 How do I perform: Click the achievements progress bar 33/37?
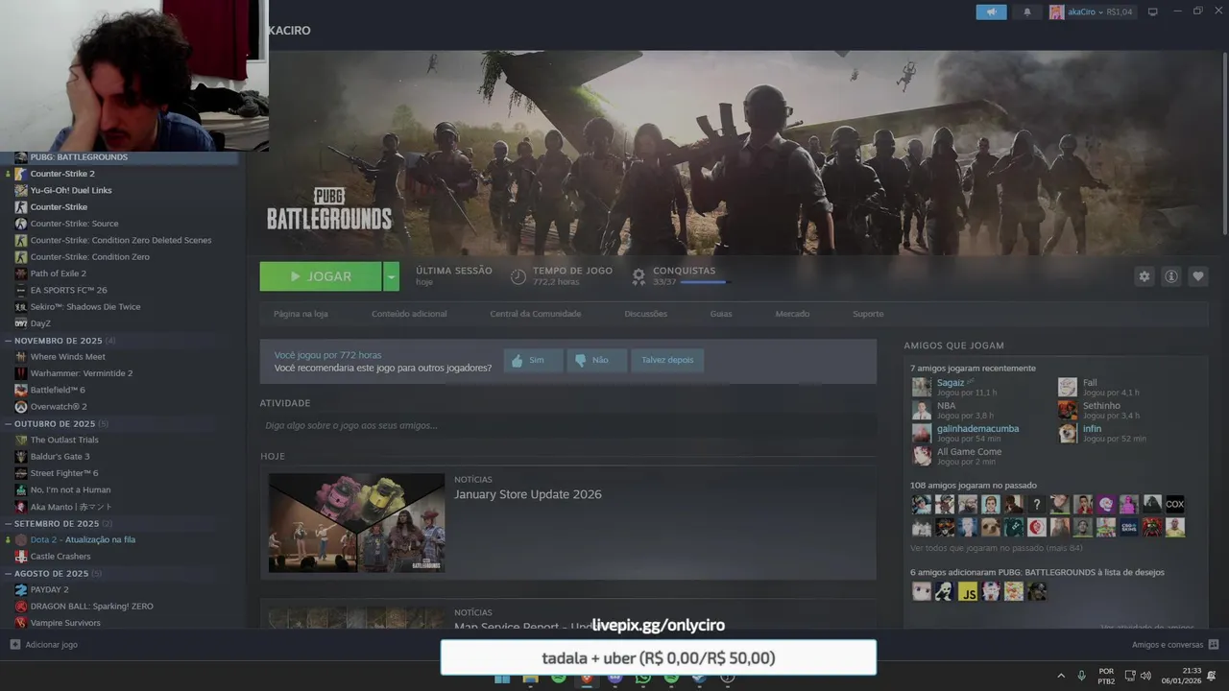[705, 282]
